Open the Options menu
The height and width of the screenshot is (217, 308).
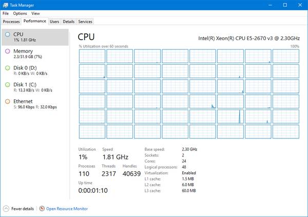(20, 13)
